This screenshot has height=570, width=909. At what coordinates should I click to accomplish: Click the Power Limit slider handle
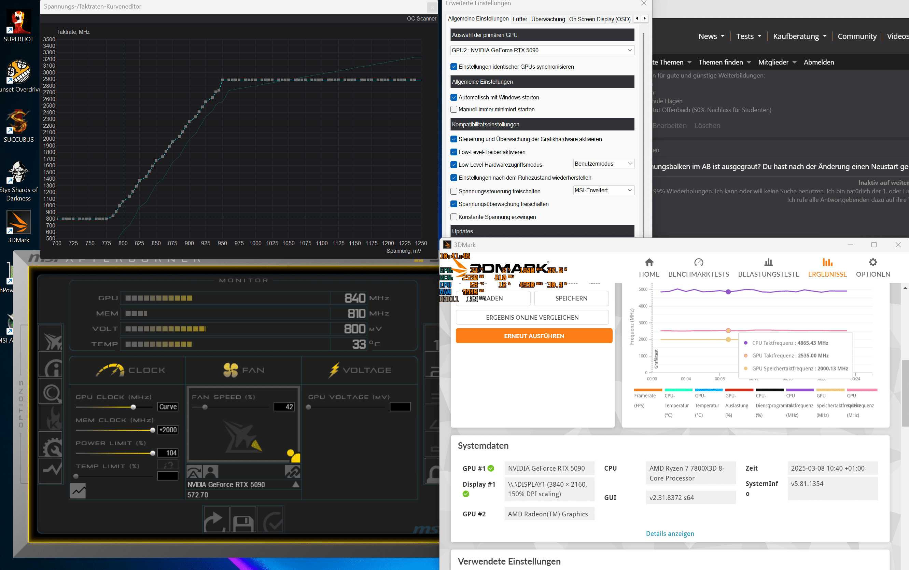(x=153, y=453)
